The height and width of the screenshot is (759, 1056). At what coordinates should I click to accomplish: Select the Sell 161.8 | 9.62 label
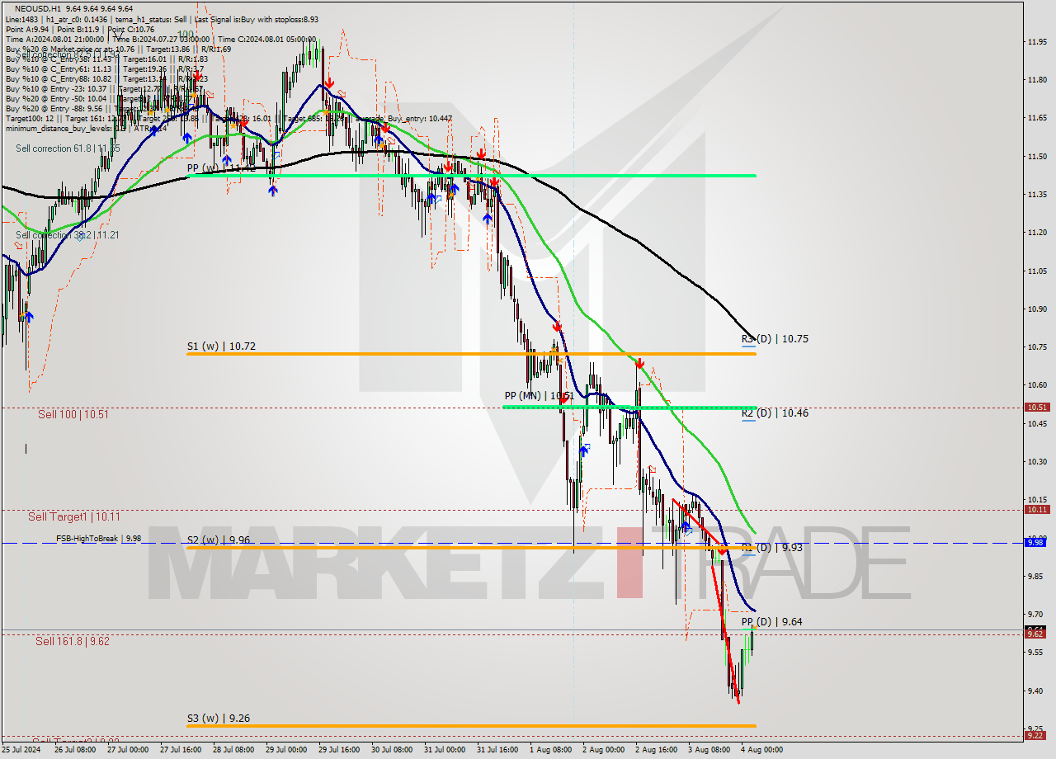(72, 640)
